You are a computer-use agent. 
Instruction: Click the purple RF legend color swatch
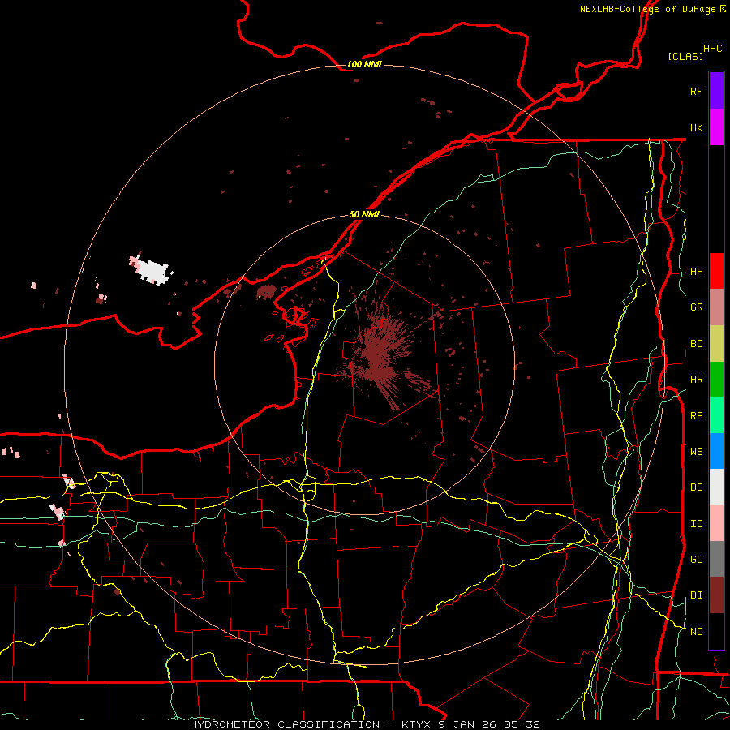pyautogui.click(x=716, y=91)
